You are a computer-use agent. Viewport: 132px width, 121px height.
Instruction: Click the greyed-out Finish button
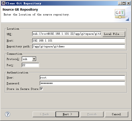[92, 114]
